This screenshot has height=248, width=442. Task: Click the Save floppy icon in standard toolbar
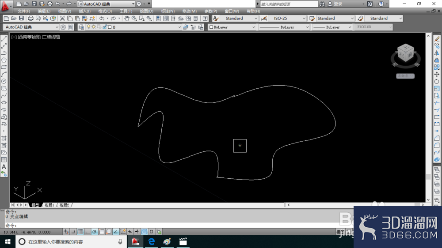21,19
